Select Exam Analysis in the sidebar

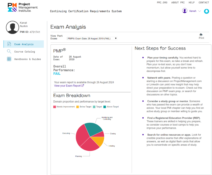24,44
